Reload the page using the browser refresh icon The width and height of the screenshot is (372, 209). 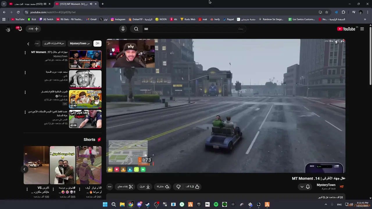[18, 12]
